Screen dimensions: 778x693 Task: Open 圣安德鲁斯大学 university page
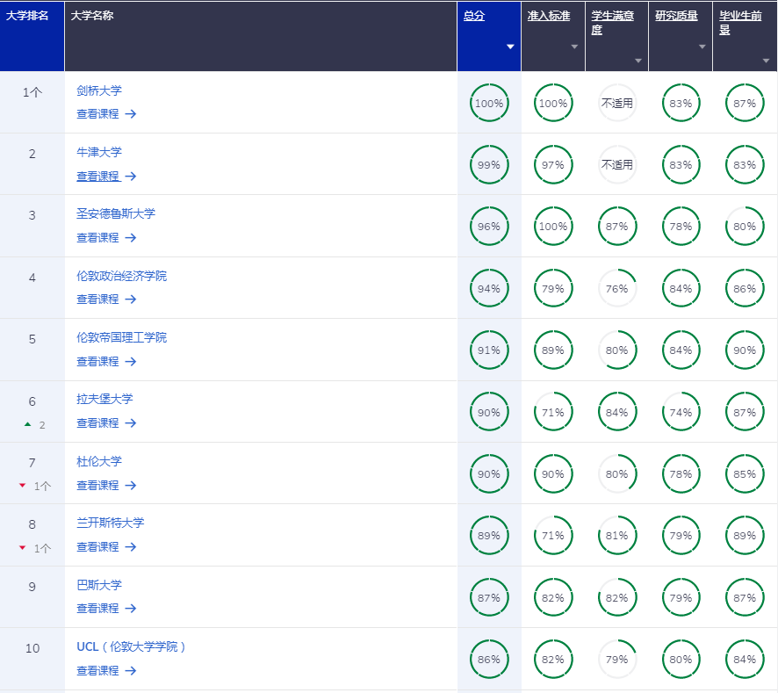pyautogui.click(x=116, y=213)
